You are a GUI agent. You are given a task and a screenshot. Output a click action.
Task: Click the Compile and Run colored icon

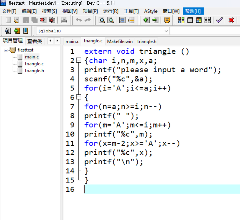click(x=199, y=20)
